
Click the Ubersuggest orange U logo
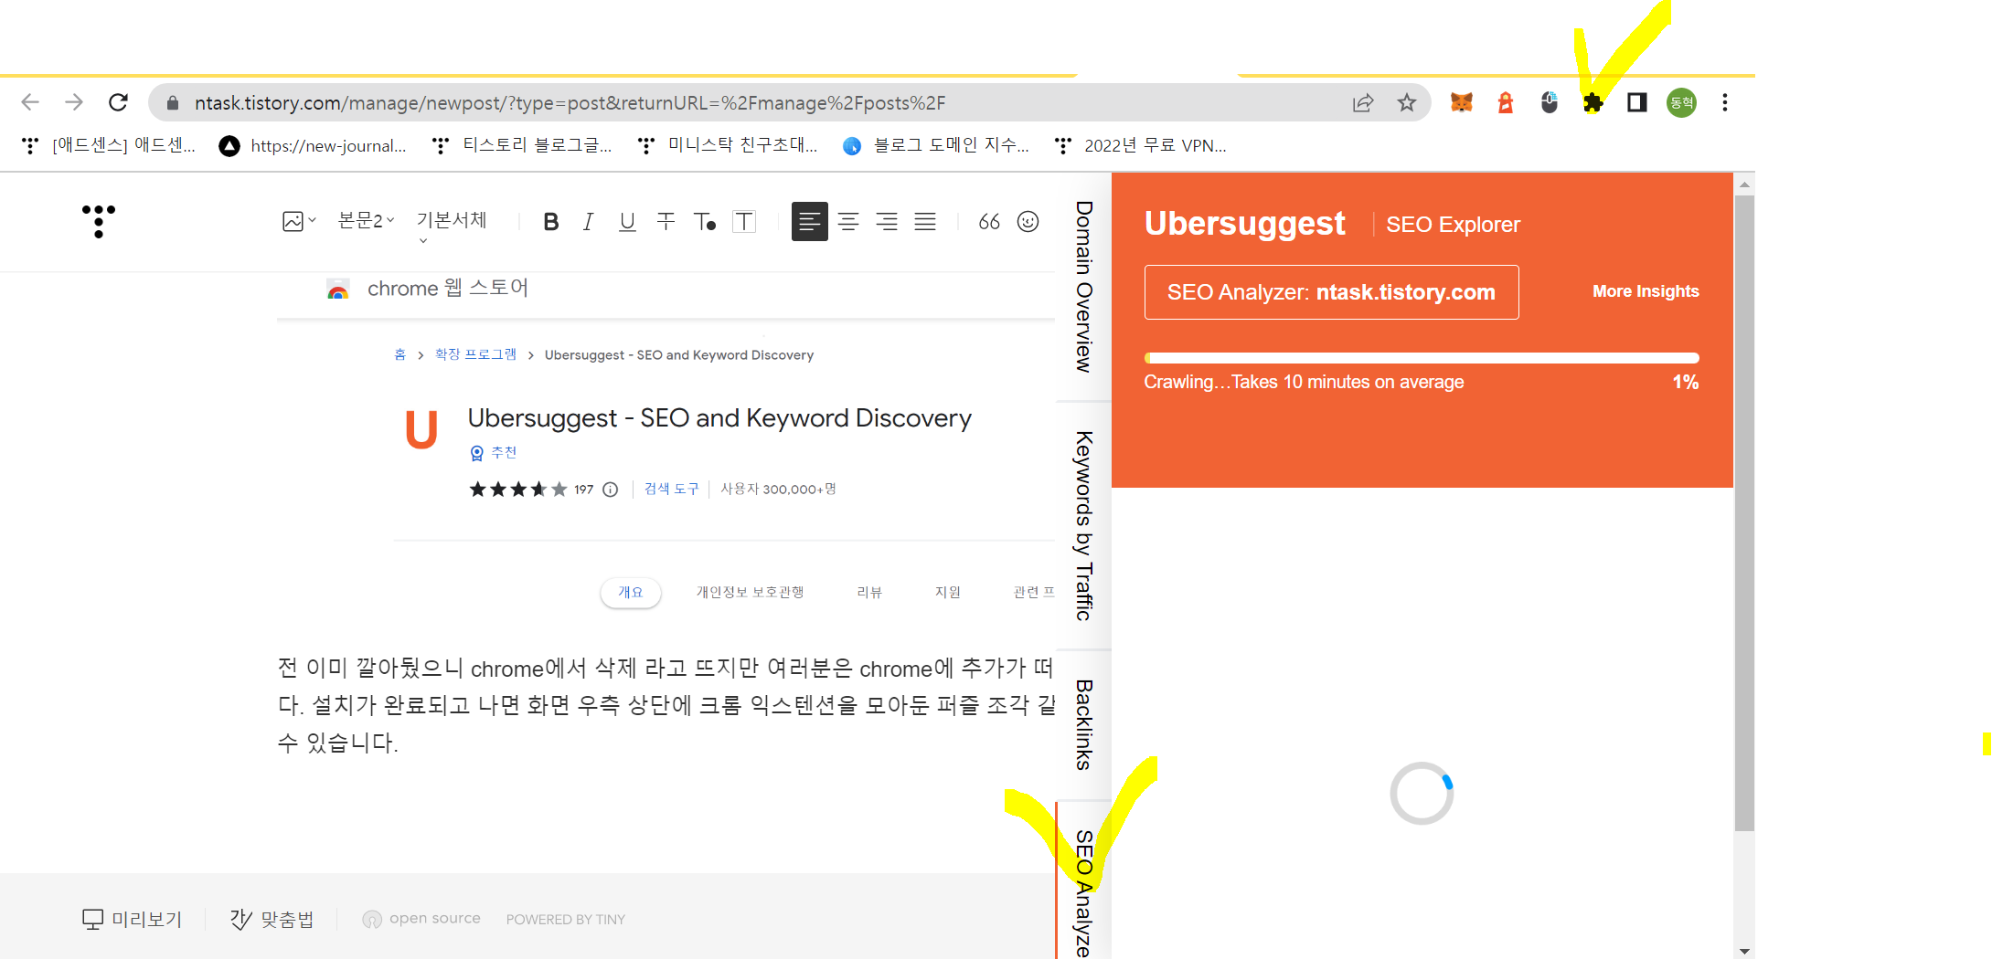[x=421, y=429]
